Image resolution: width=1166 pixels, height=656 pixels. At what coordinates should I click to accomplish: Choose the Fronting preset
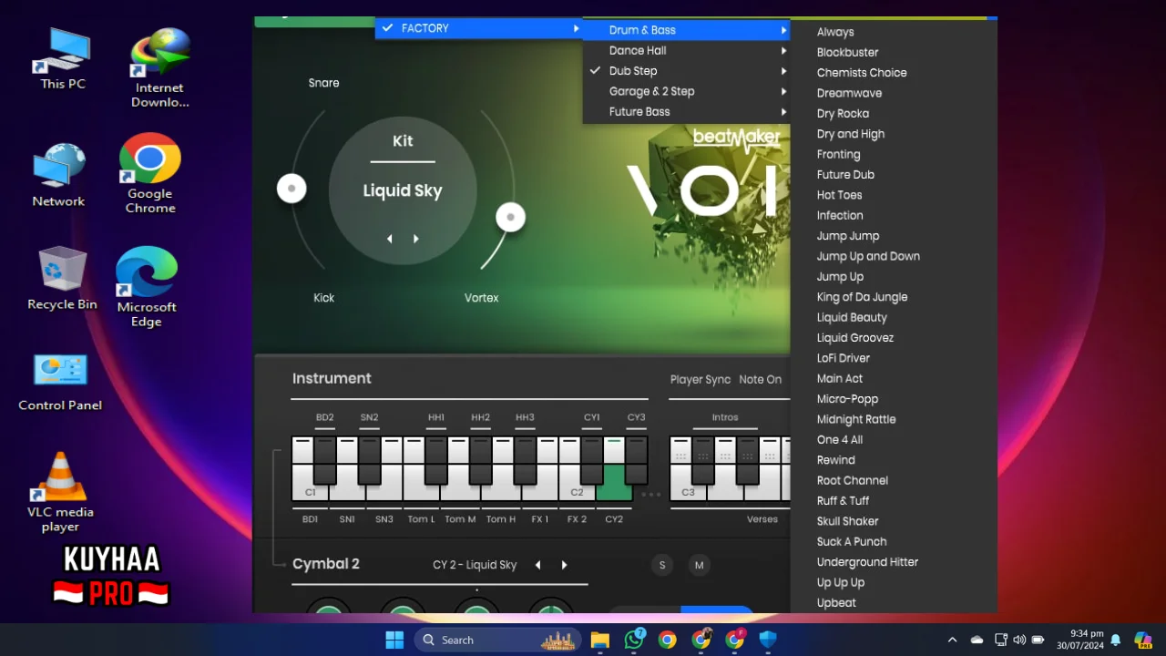pyautogui.click(x=838, y=154)
